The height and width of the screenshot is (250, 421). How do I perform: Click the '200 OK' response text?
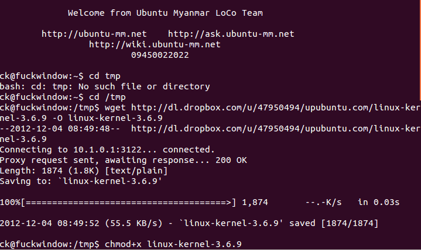[231, 160]
